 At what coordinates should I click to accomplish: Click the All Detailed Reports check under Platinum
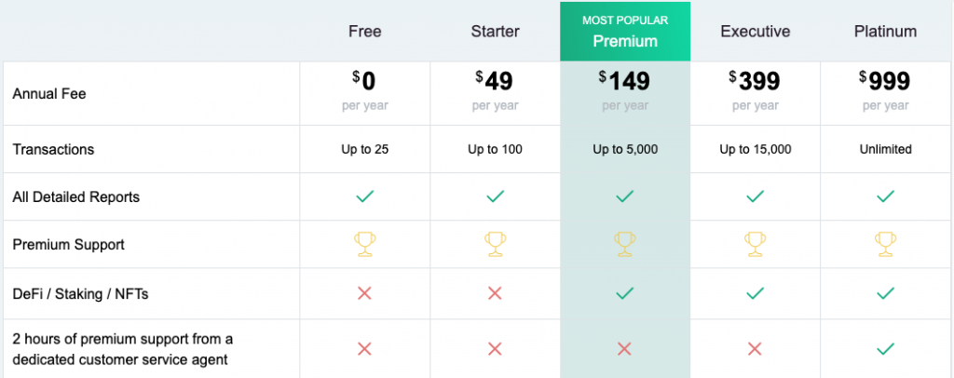[x=885, y=196]
